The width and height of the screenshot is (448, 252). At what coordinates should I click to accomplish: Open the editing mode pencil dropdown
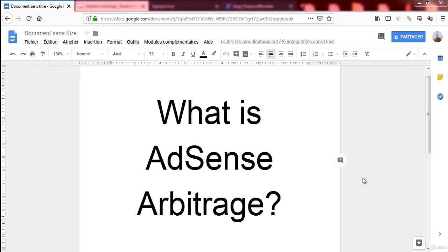pos(411,54)
